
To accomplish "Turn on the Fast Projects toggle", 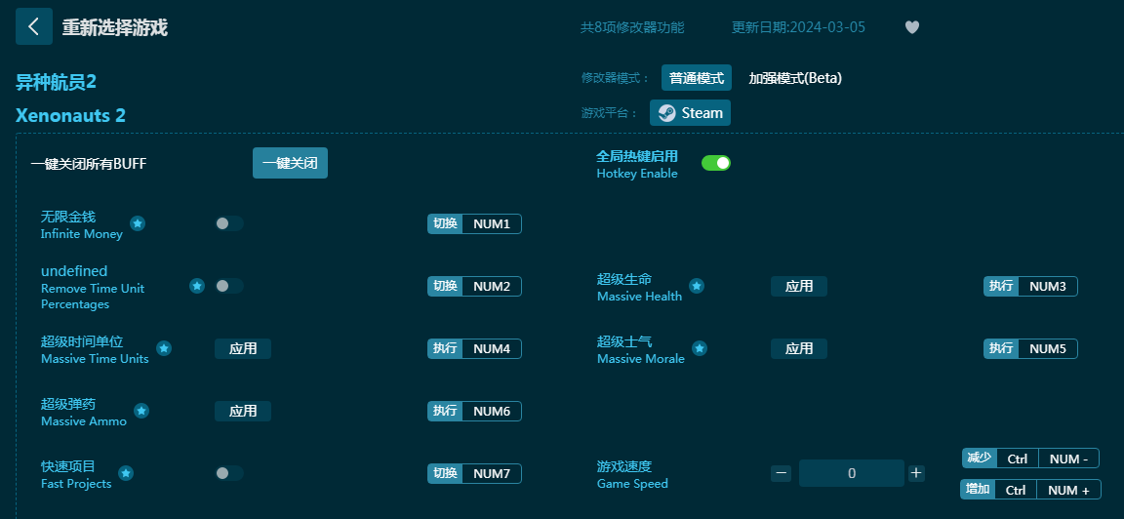I will [228, 473].
